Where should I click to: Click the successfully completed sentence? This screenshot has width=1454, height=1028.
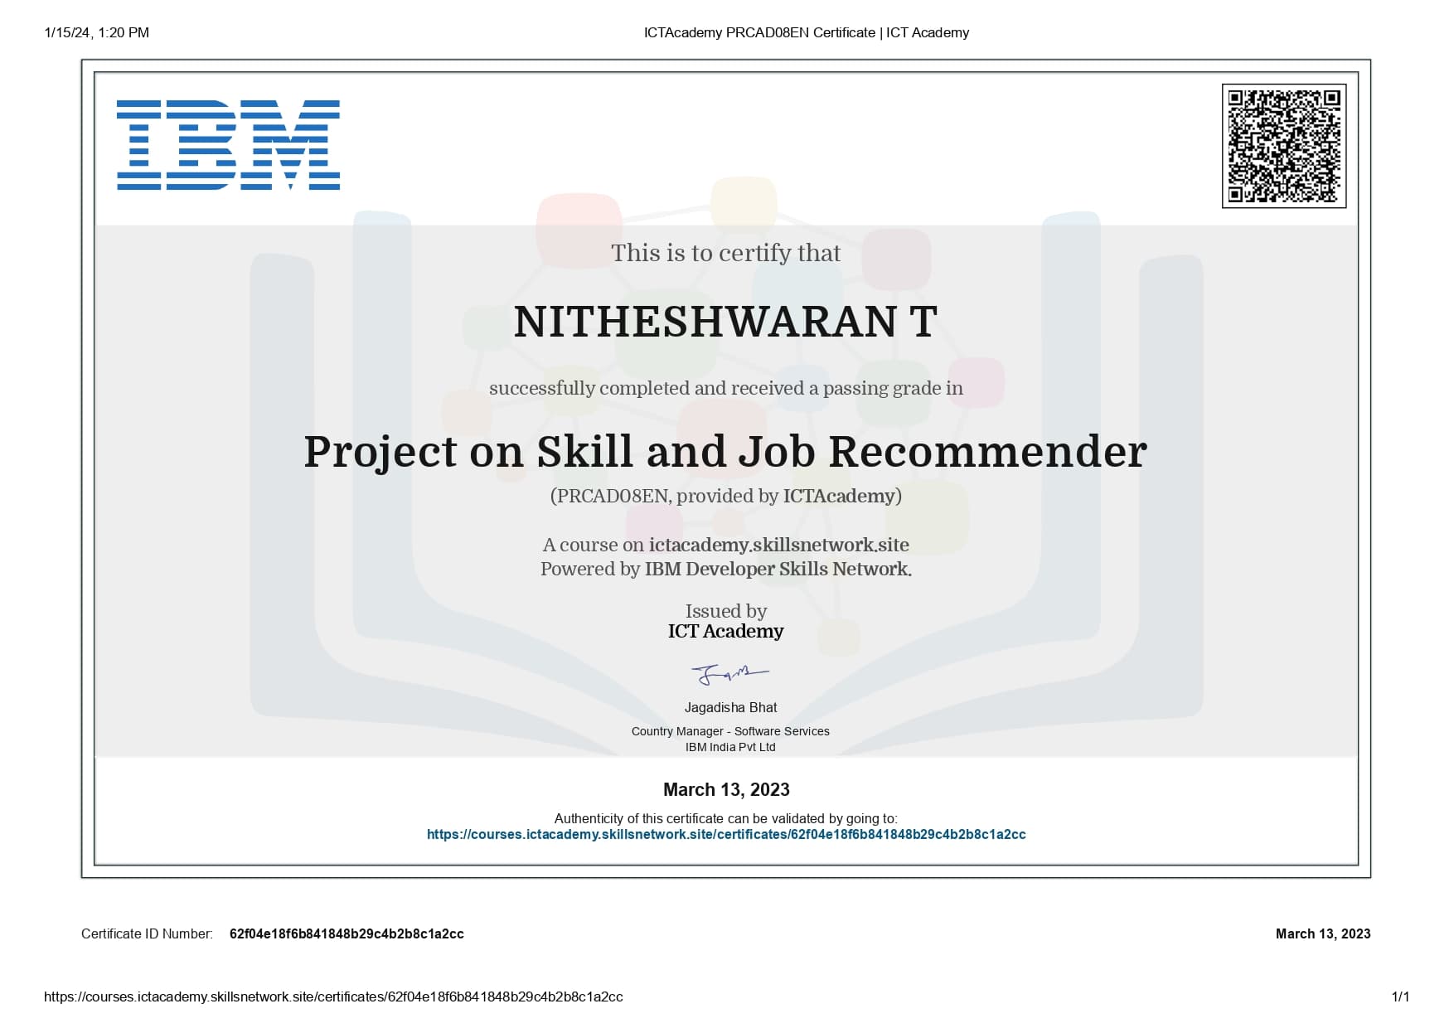click(725, 388)
